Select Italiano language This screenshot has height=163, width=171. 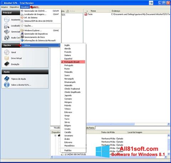73,55
